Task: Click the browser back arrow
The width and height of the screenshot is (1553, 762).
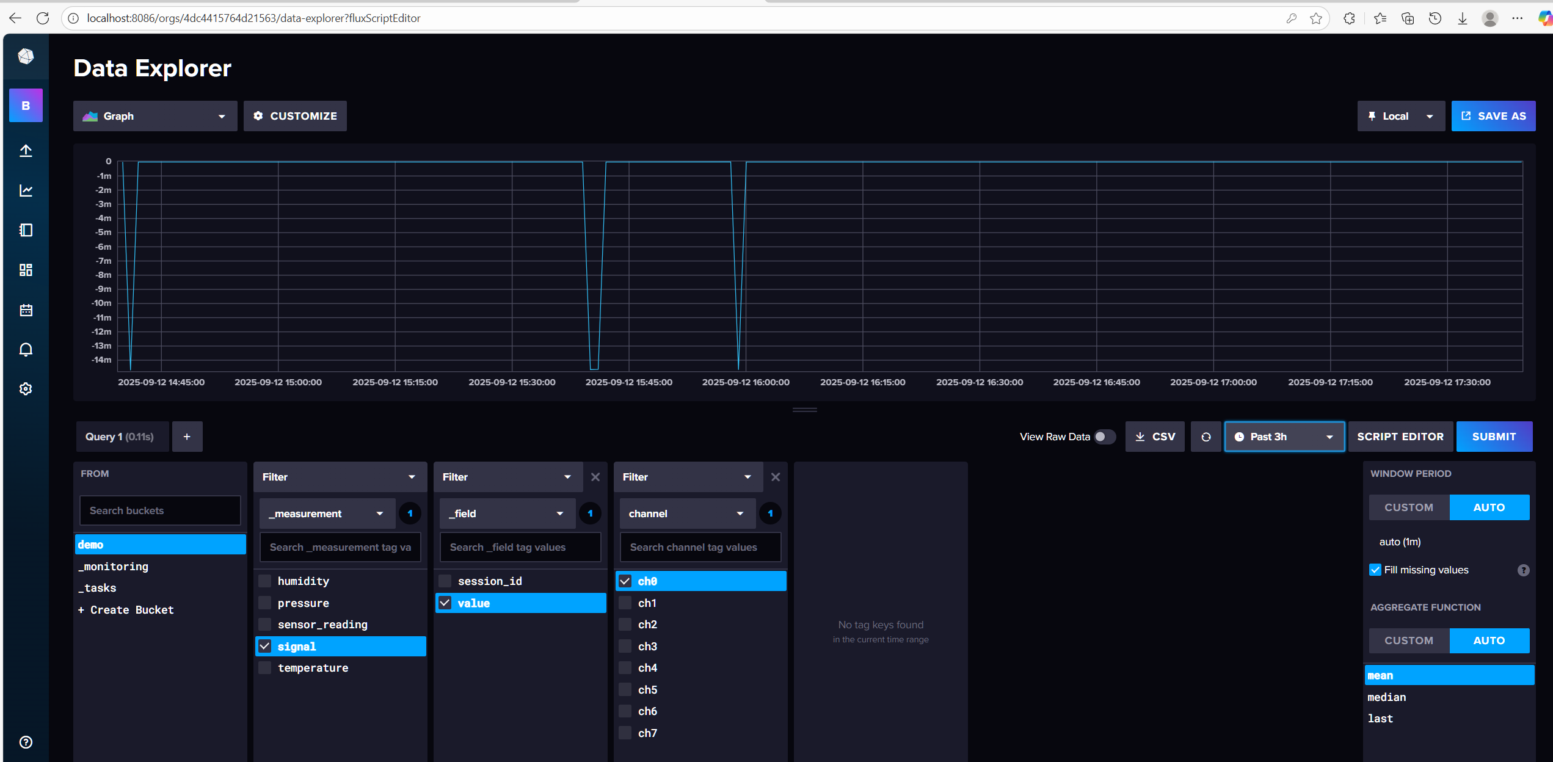Action: tap(15, 18)
